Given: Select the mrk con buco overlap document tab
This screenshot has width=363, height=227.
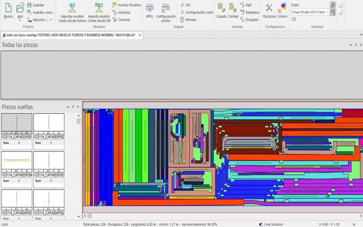Looking at the screenshot, I should click(70, 35).
